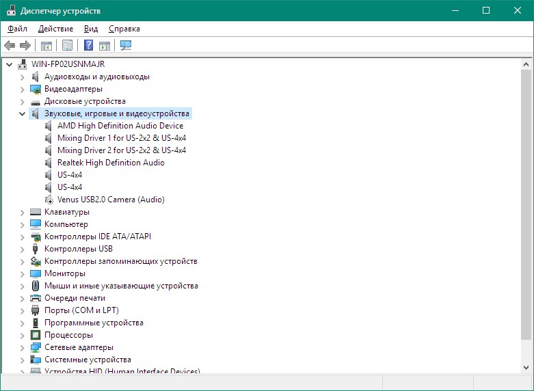Minimize the Диспетчер устройств window
The height and width of the screenshot is (391, 534).
455,10
